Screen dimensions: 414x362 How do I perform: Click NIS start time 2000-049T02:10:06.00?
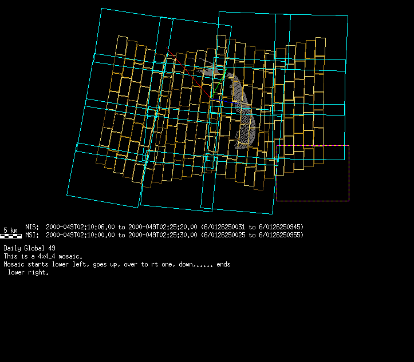[x=81, y=226]
